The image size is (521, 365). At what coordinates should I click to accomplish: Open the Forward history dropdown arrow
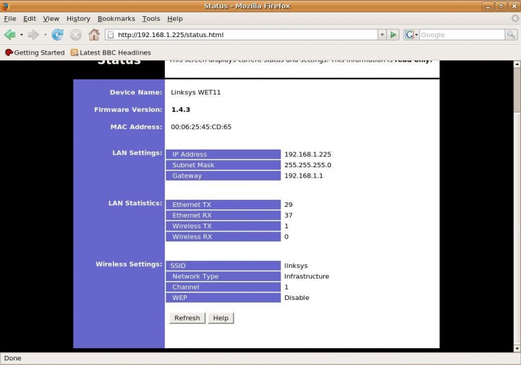point(45,34)
